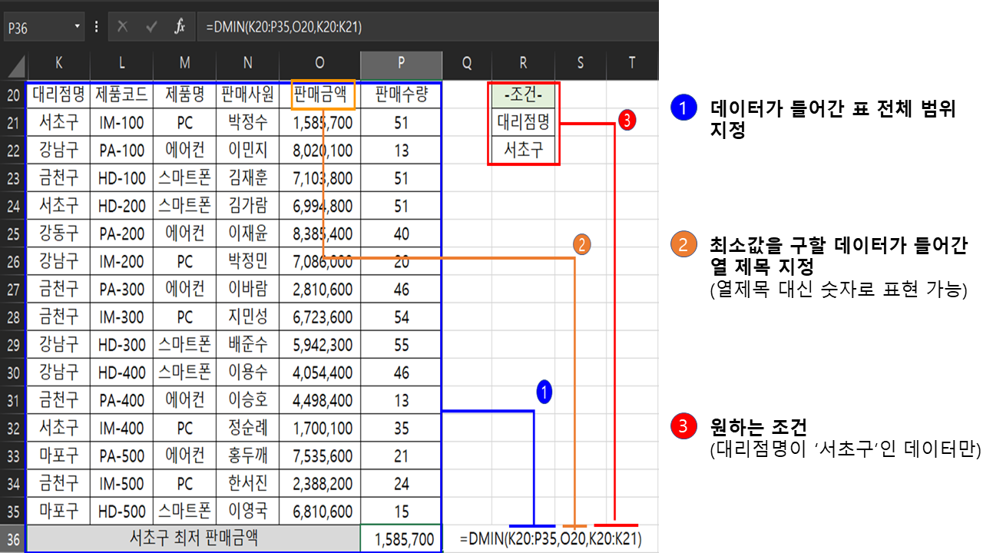Select the cell 8,385,400
The image size is (983, 553).
[319, 233]
